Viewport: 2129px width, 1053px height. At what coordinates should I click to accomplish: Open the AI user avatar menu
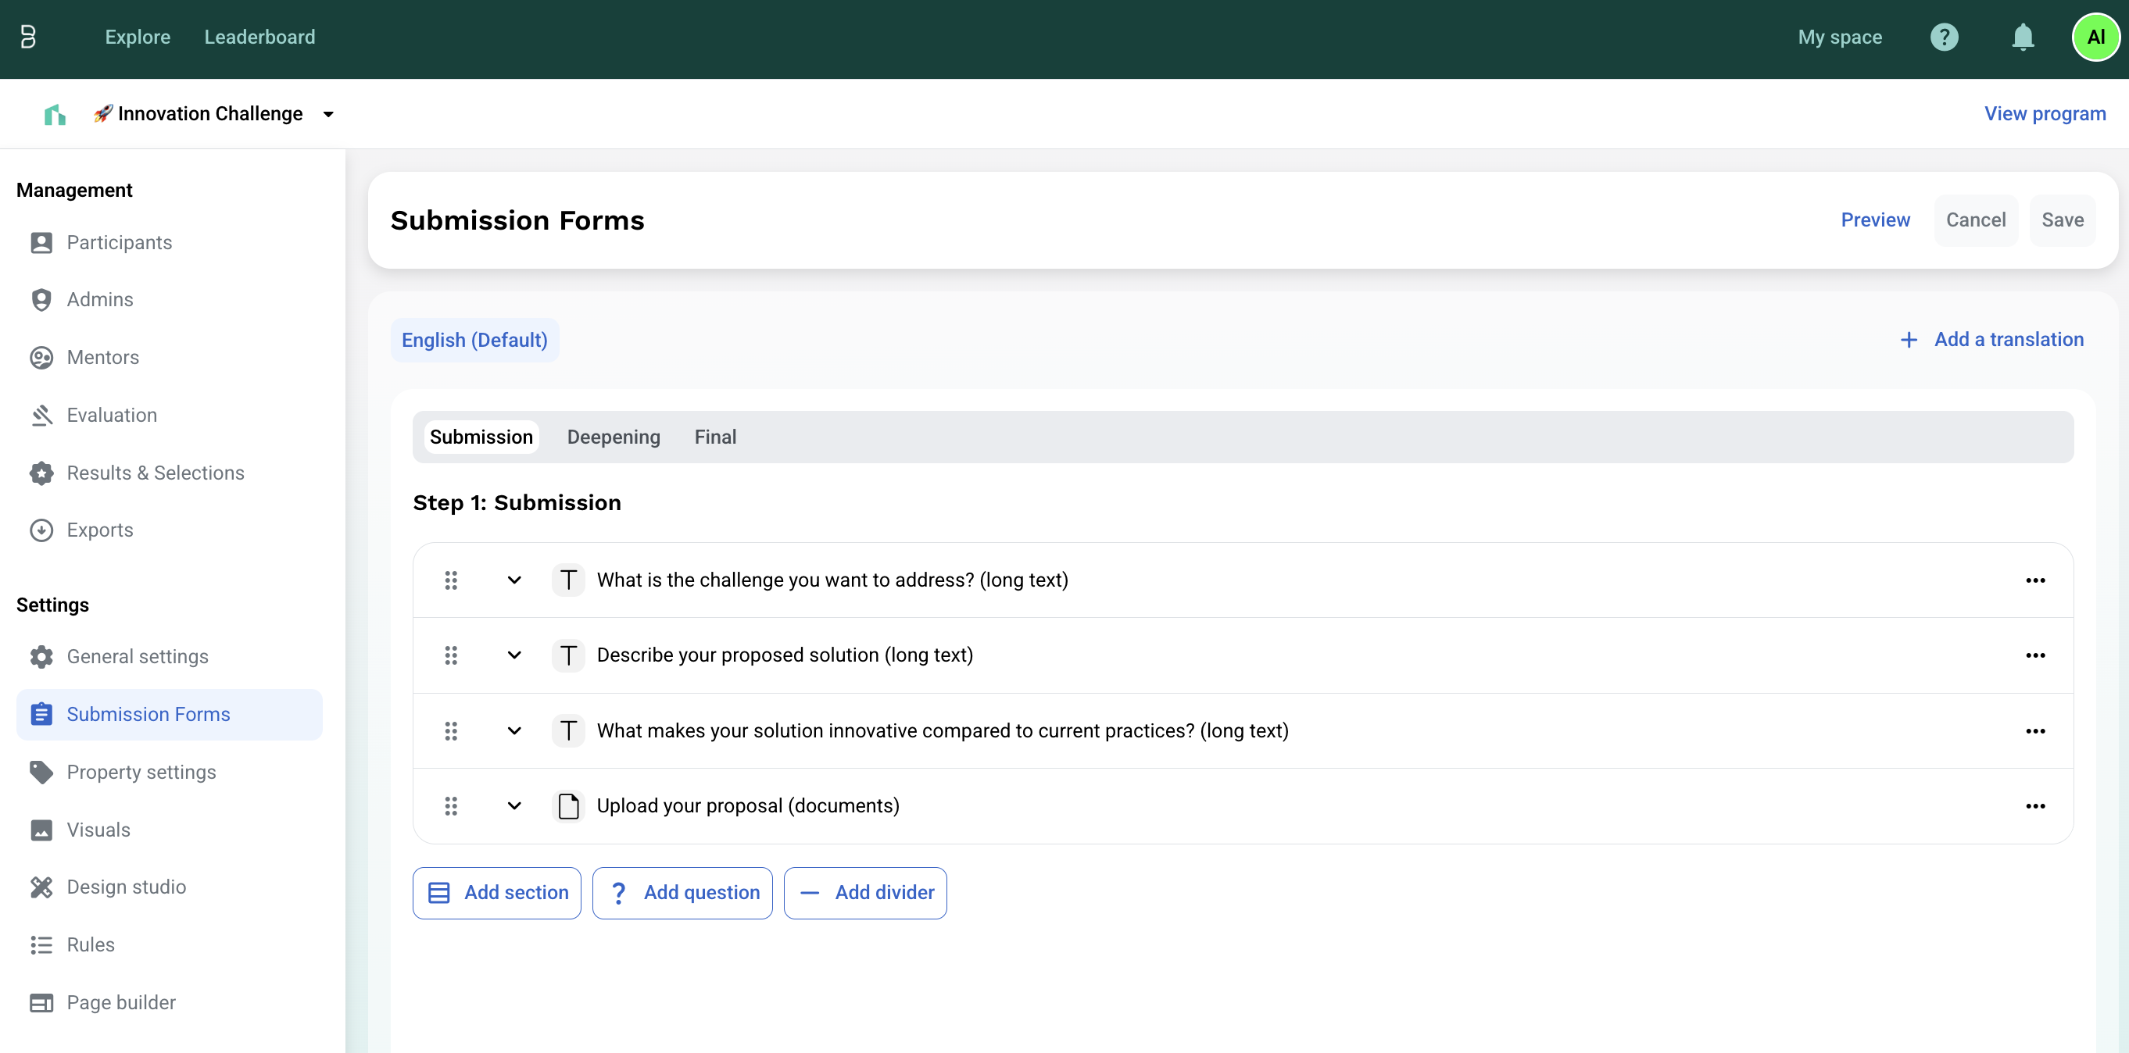(2095, 37)
